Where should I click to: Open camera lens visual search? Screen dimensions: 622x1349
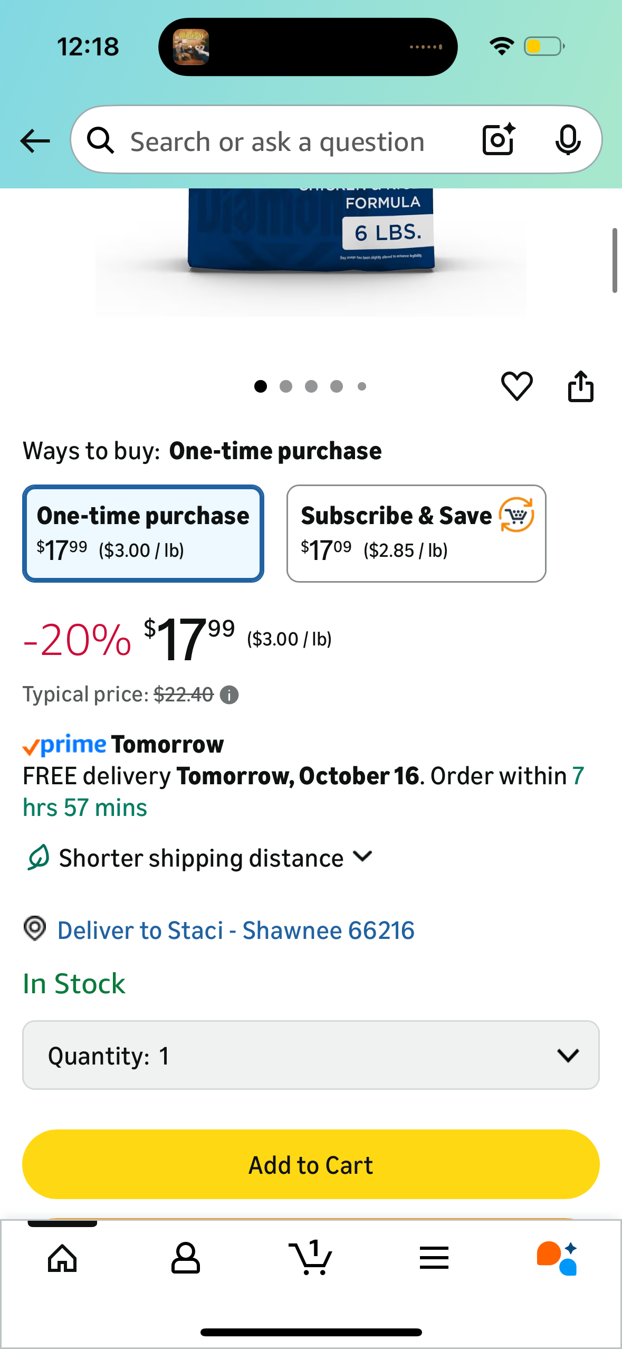click(499, 140)
